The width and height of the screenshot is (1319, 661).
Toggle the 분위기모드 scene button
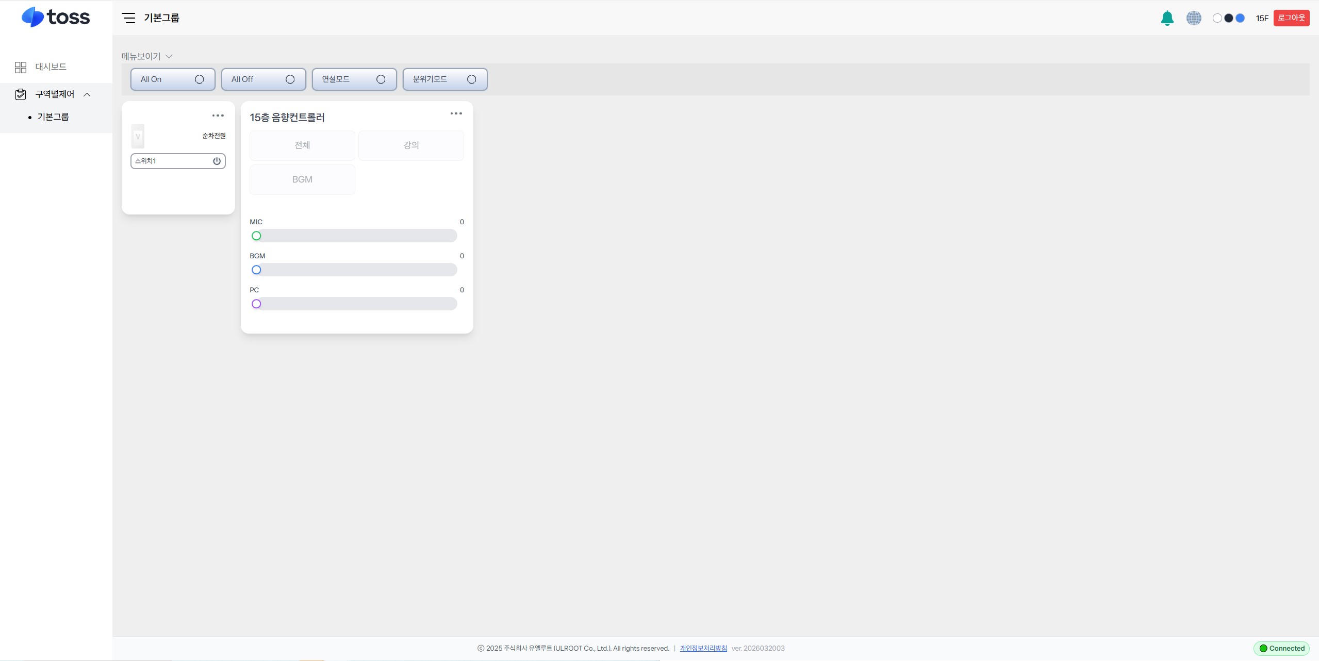pyautogui.click(x=445, y=79)
